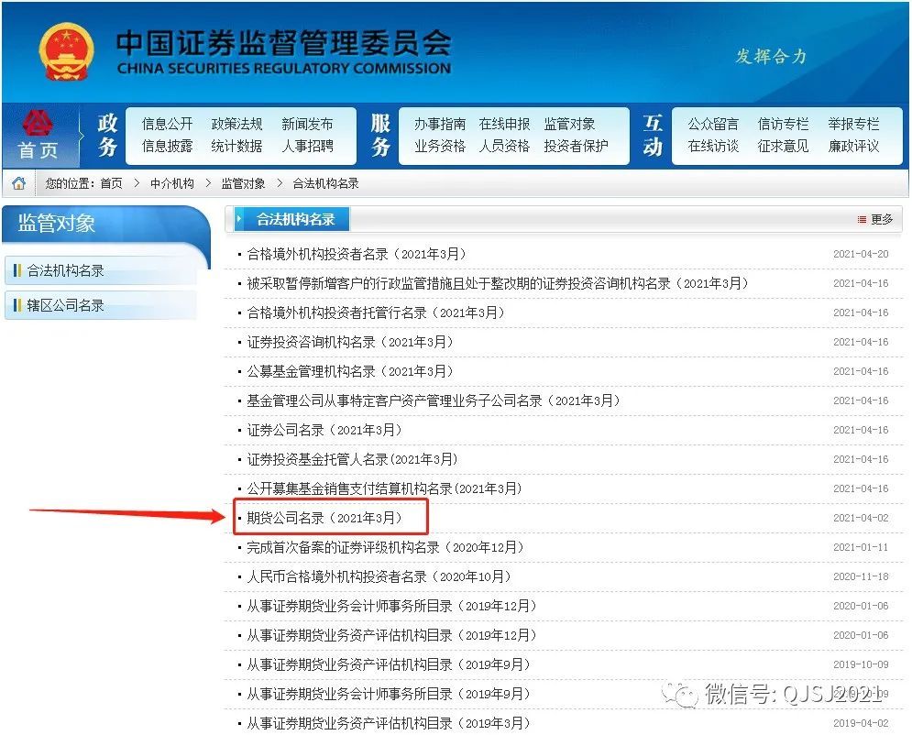912x735 pixels.
Task: Open 从事证券期货业务资产评估机构目录（2019年3月）
Action: pyautogui.click(x=389, y=723)
